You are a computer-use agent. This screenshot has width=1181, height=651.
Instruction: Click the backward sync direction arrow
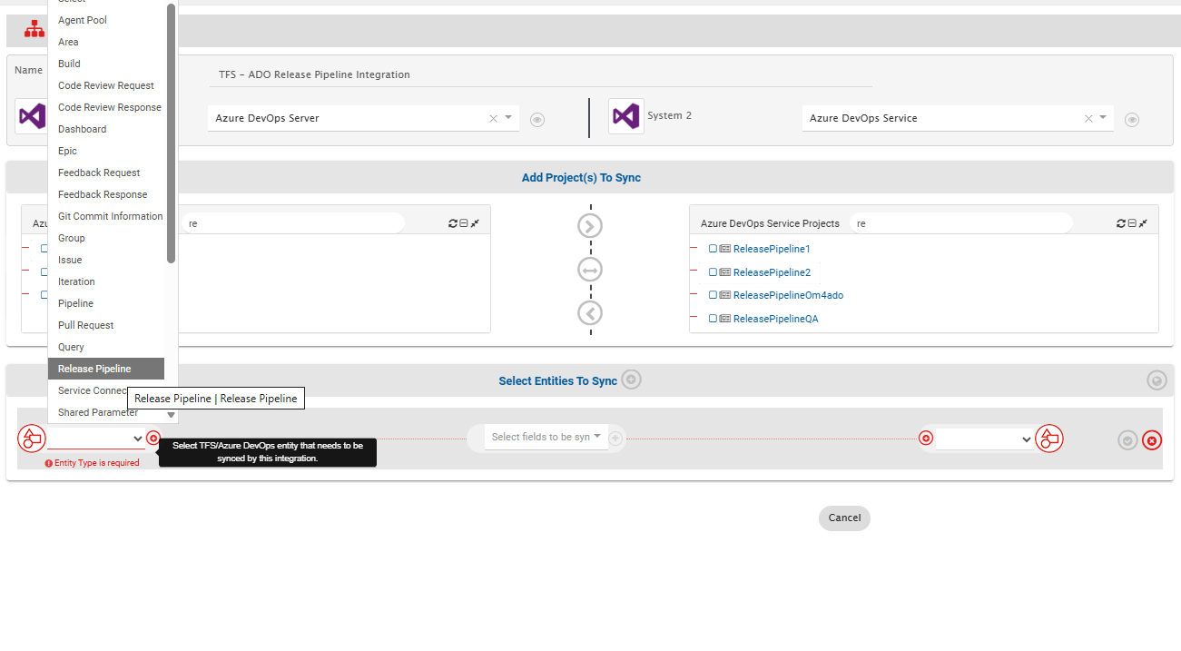point(590,313)
